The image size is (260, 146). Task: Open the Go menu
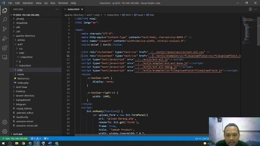(x=46, y=3)
